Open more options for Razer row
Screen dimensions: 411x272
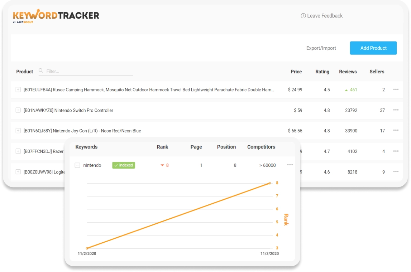[396, 151]
